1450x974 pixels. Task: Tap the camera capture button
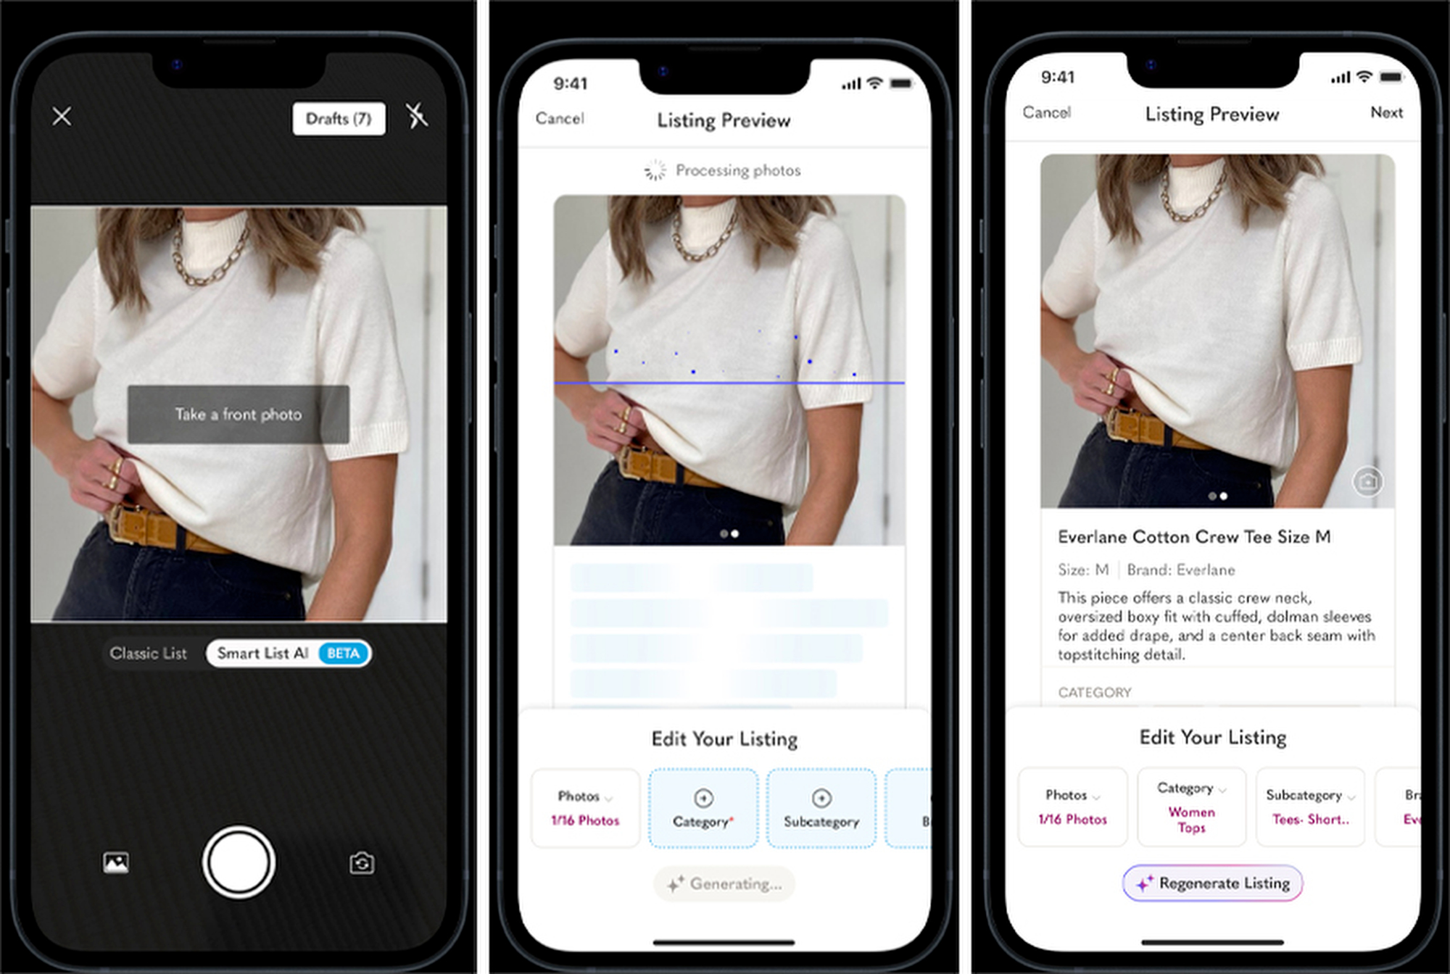pos(238,859)
